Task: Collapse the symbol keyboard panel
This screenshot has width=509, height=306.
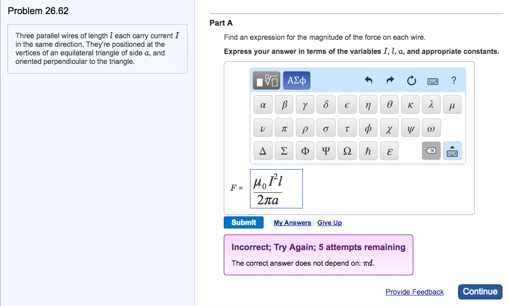Action: [x=452, y=150]
